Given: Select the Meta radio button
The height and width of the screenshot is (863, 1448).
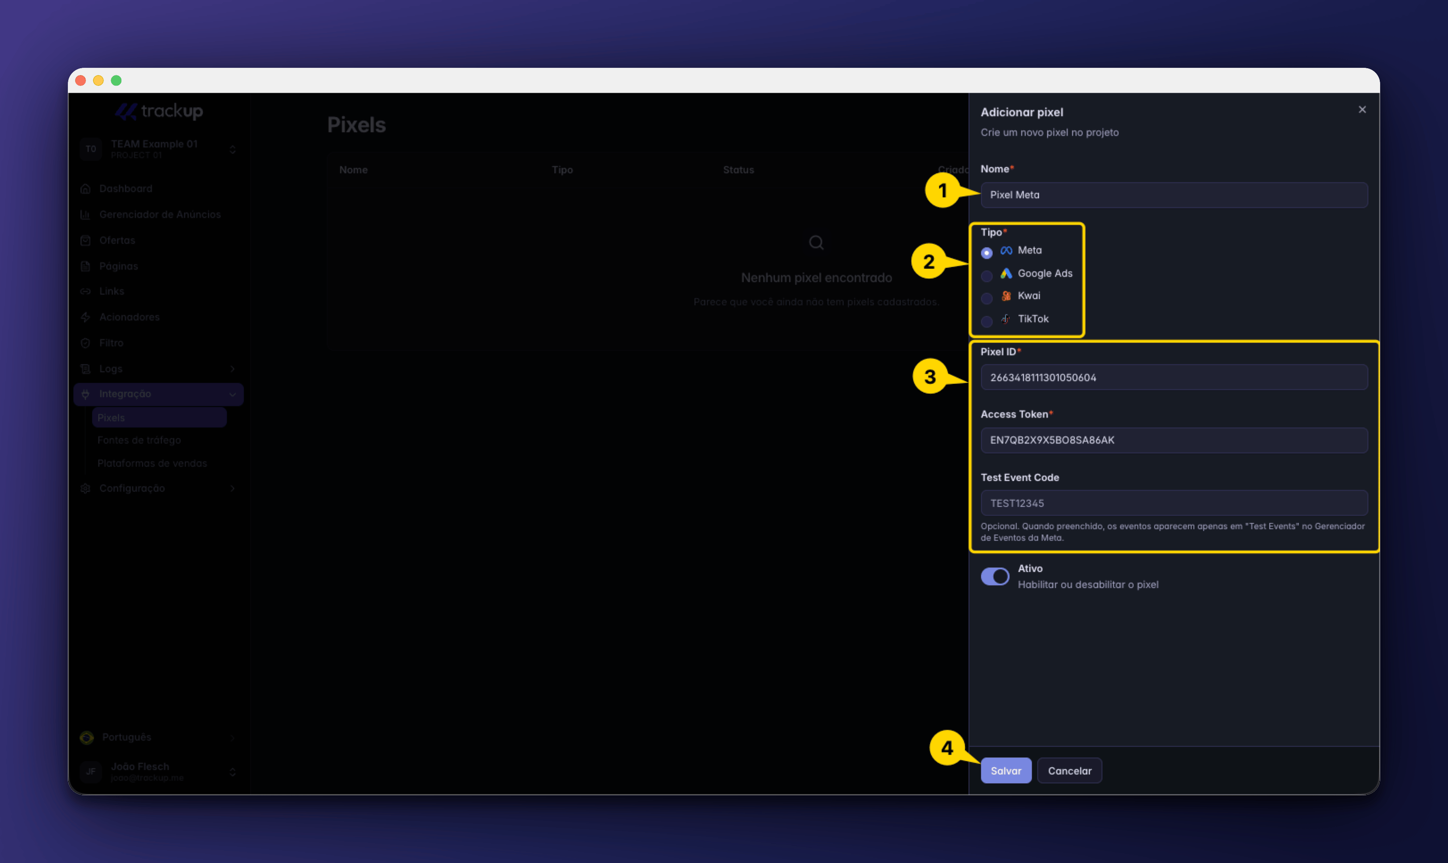Looking at the screenshot, I should pyautogui.click(x=987, y=253).
